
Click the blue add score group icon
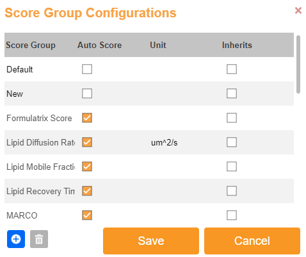coord(16,239)
